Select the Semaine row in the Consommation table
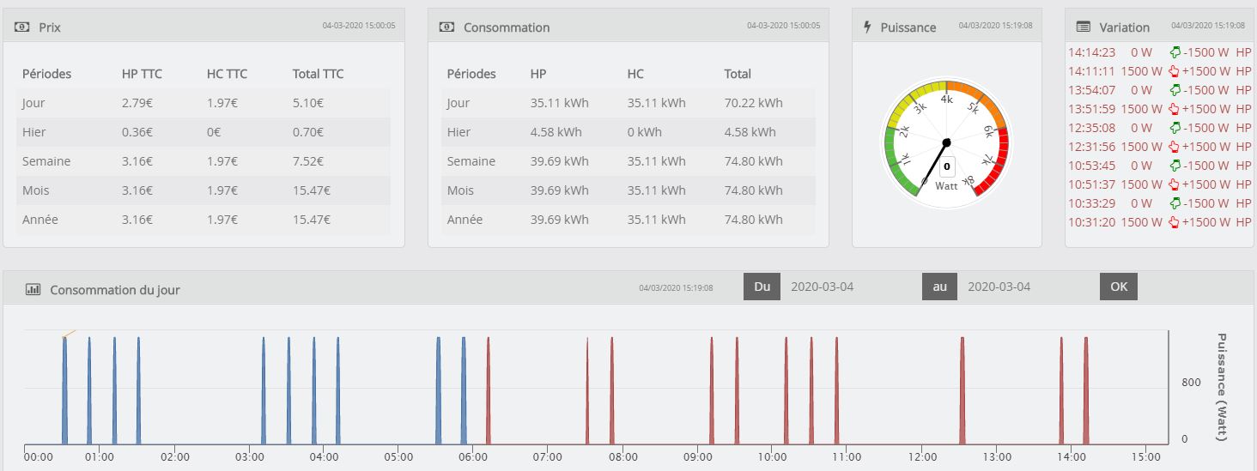 [628, 161]
